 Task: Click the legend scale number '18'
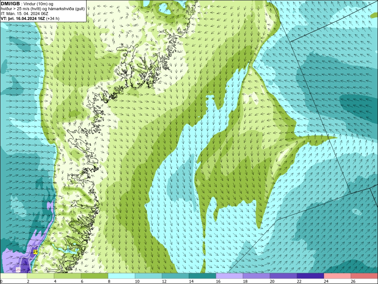[245, 281]
